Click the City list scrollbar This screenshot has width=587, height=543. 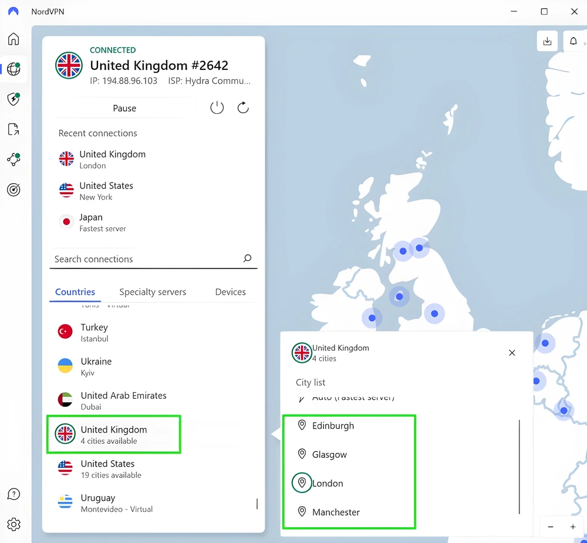pos(519,467)
